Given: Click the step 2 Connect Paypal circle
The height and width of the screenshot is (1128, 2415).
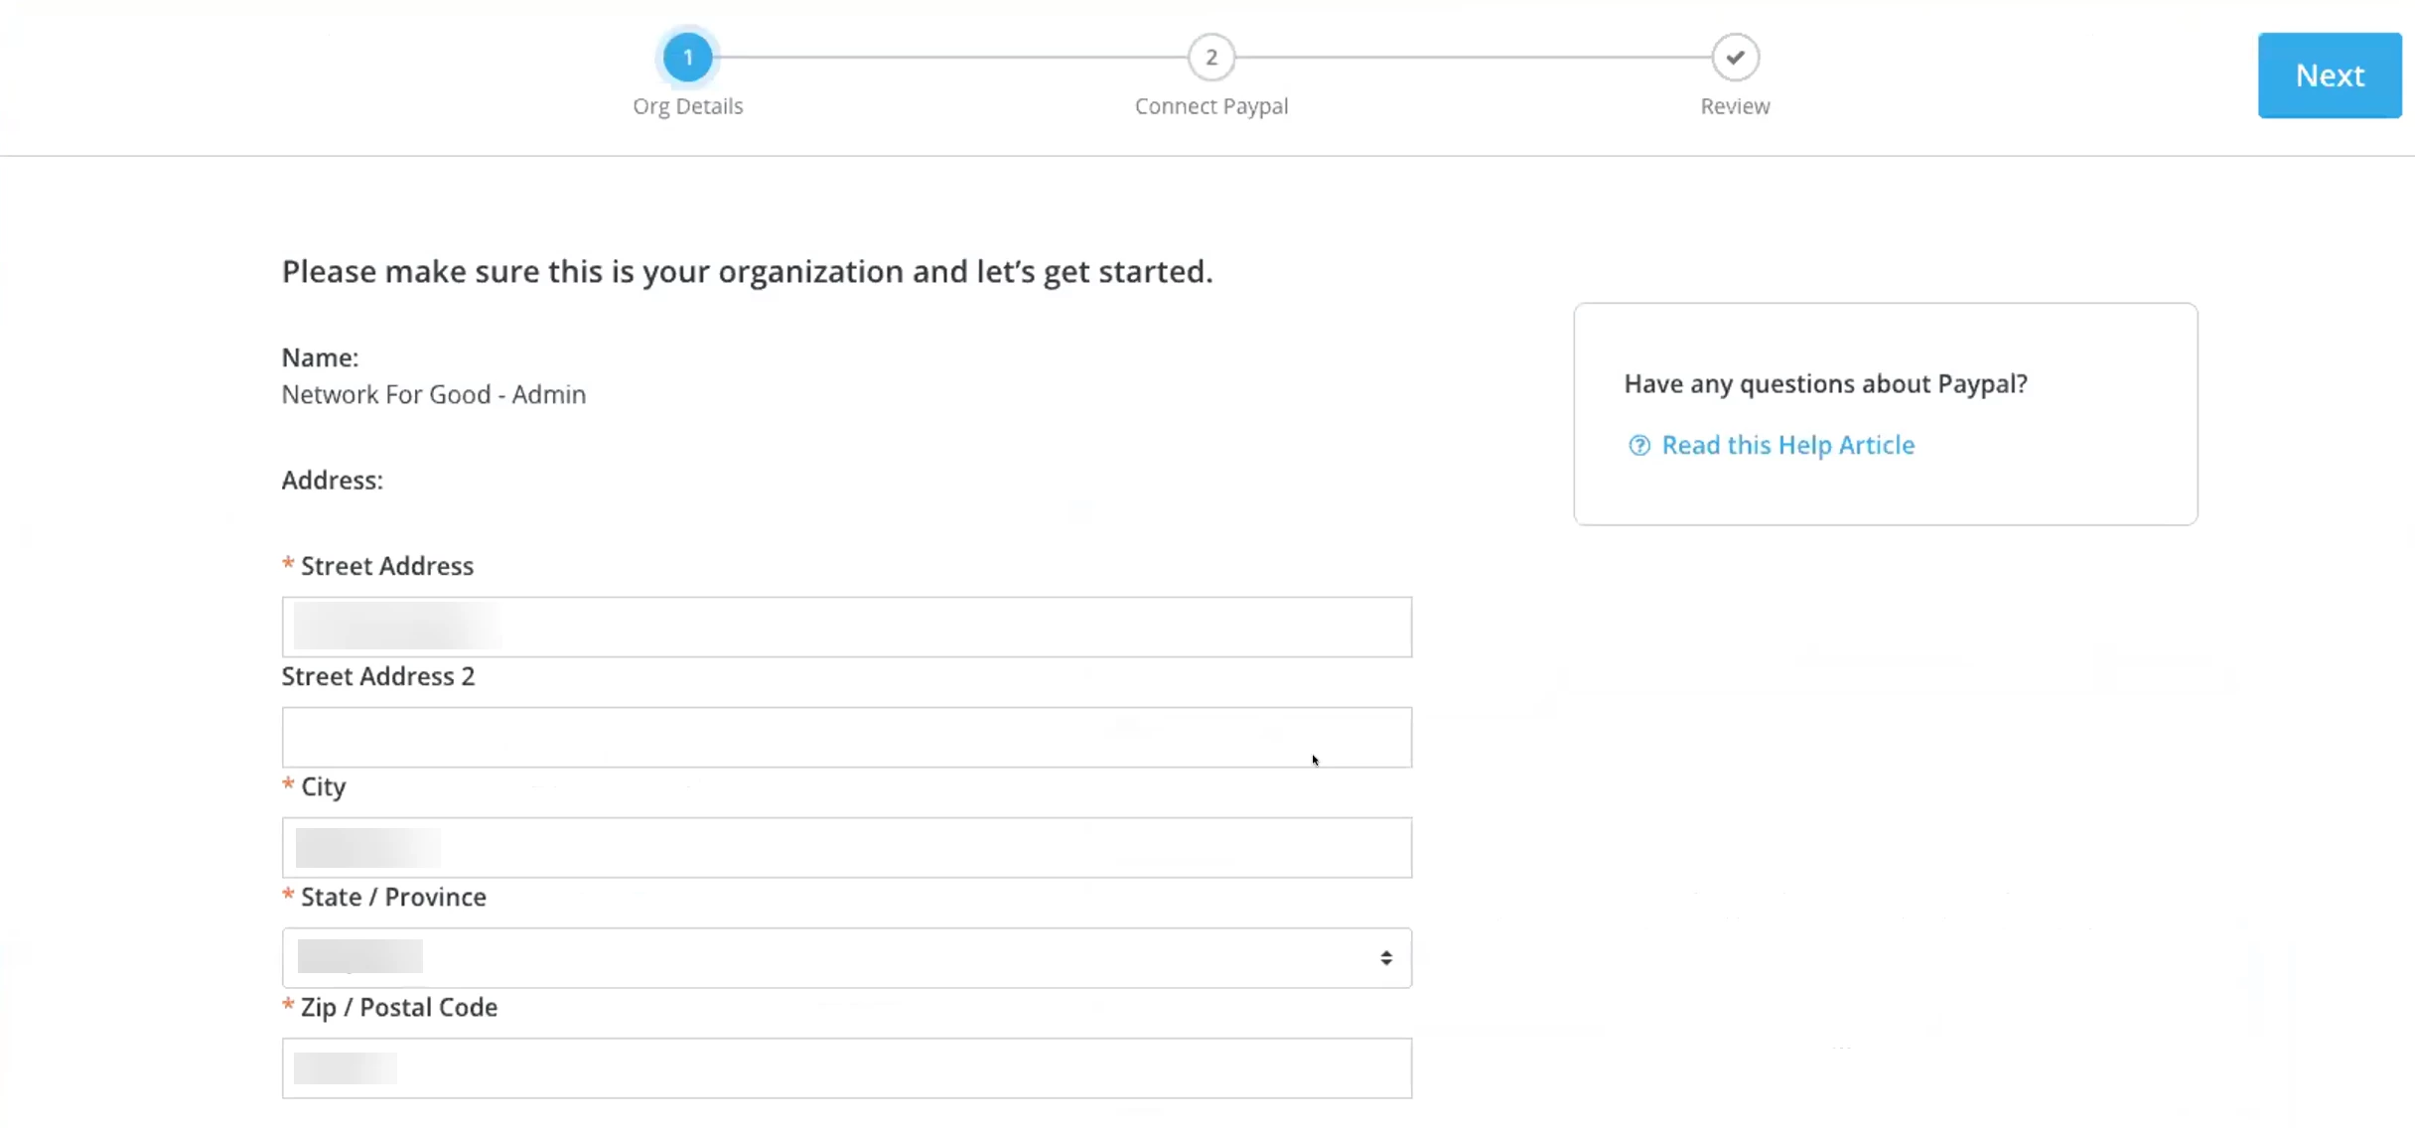Looking at the screenshot, I should (x=1210, y=57).
